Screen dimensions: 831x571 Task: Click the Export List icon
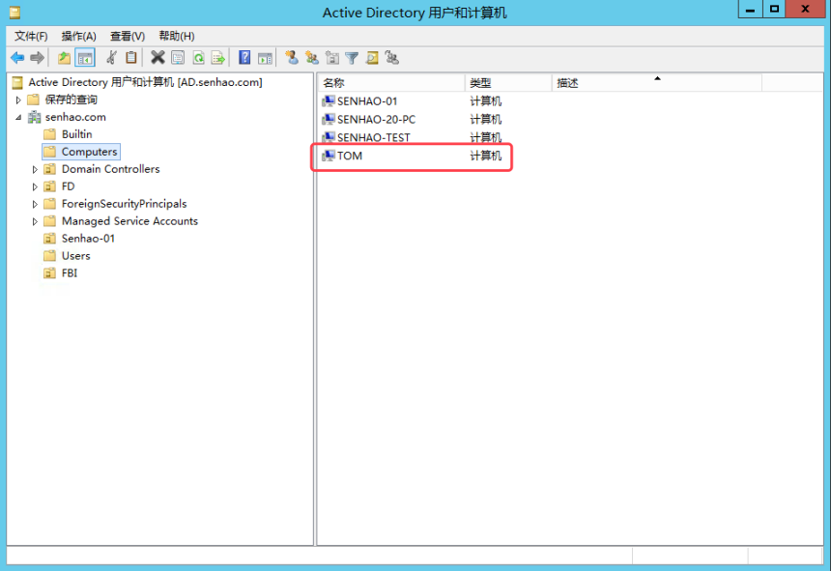coord(218,58)
